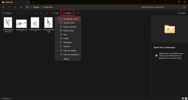The width and height of the screenshot is (188, 100).
Task: Choose the Liste view
Action: click(x=68, y=35)
